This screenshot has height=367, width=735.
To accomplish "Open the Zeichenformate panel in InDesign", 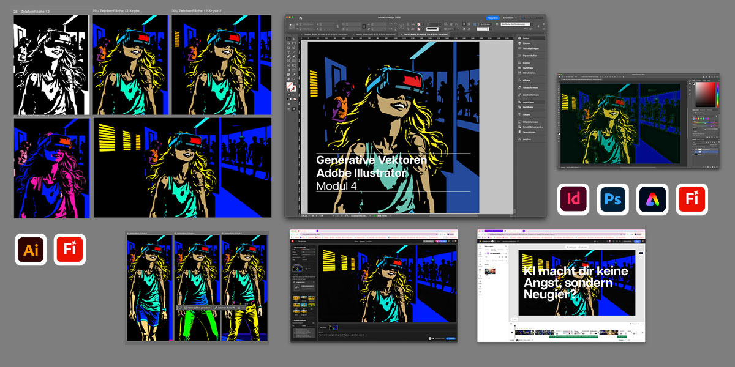I will [530, 94].
